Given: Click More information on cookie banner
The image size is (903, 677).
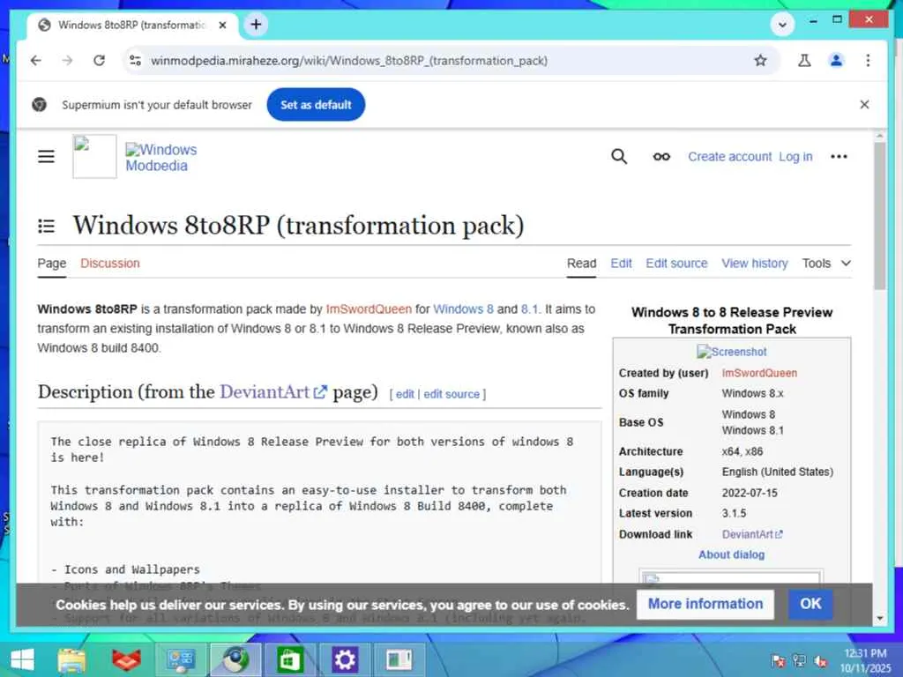Looking at the screenshot, I should pyautogui.click(x=705, y=604).
